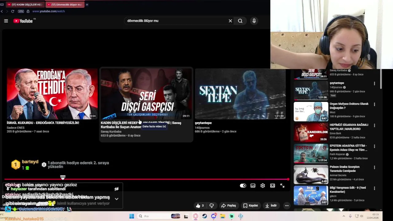Viewport: 393px width, 221px height.
Task: Open options menu for sidebar 'şeytantepe' video
Action: 374,83
